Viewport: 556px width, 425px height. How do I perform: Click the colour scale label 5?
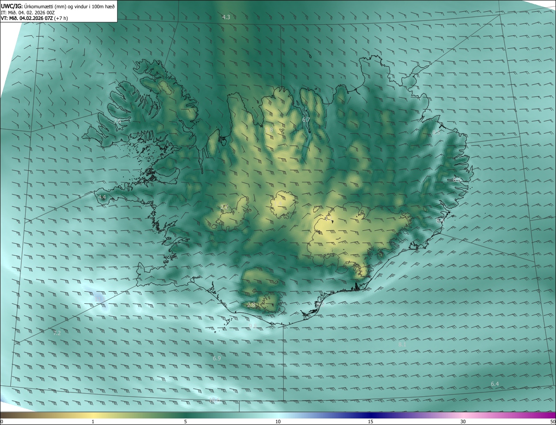[x=185, y=422]
